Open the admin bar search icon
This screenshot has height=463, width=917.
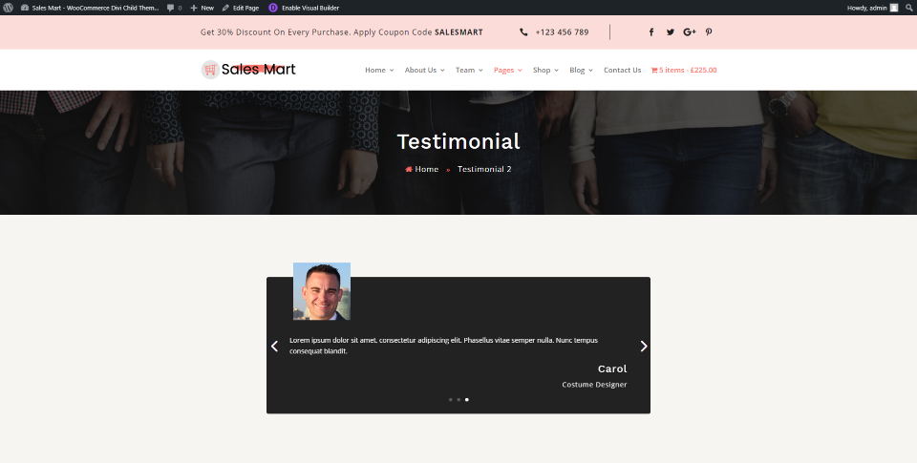[908, 8]
